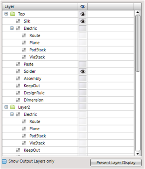This screenshot has width=145, height=169.
Task: Click the eye icon in the column header
Action: (83, 7)
